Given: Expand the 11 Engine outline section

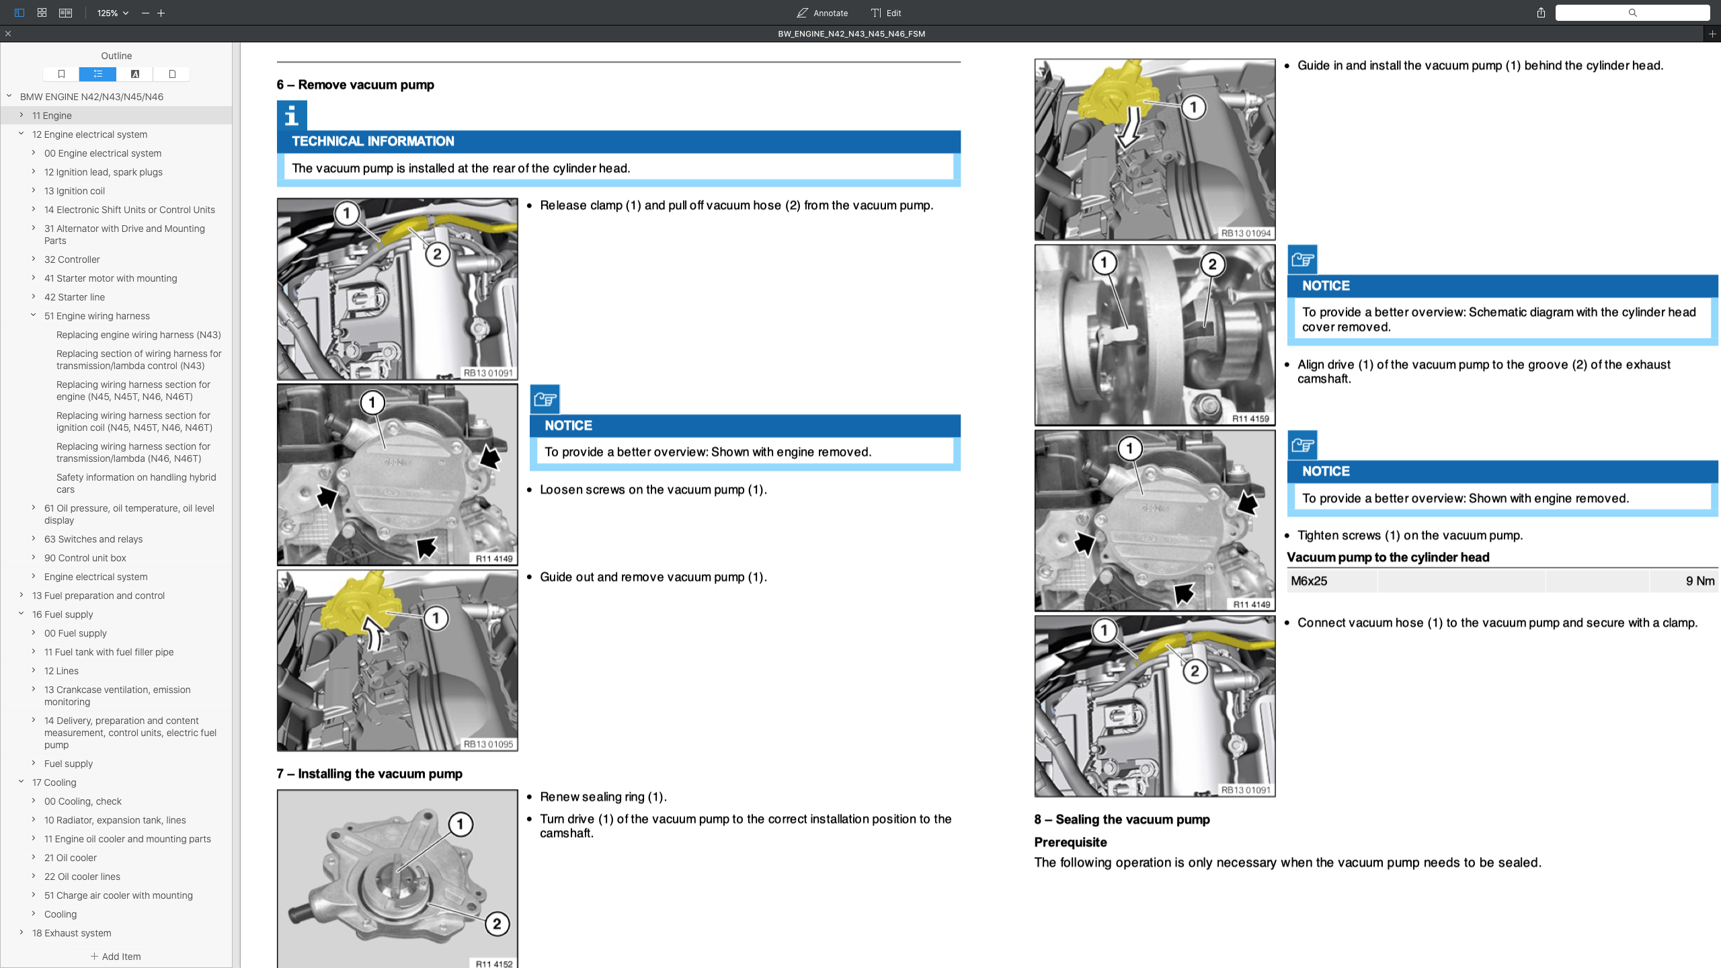Looking at the screenshot, I should (22, 115).
